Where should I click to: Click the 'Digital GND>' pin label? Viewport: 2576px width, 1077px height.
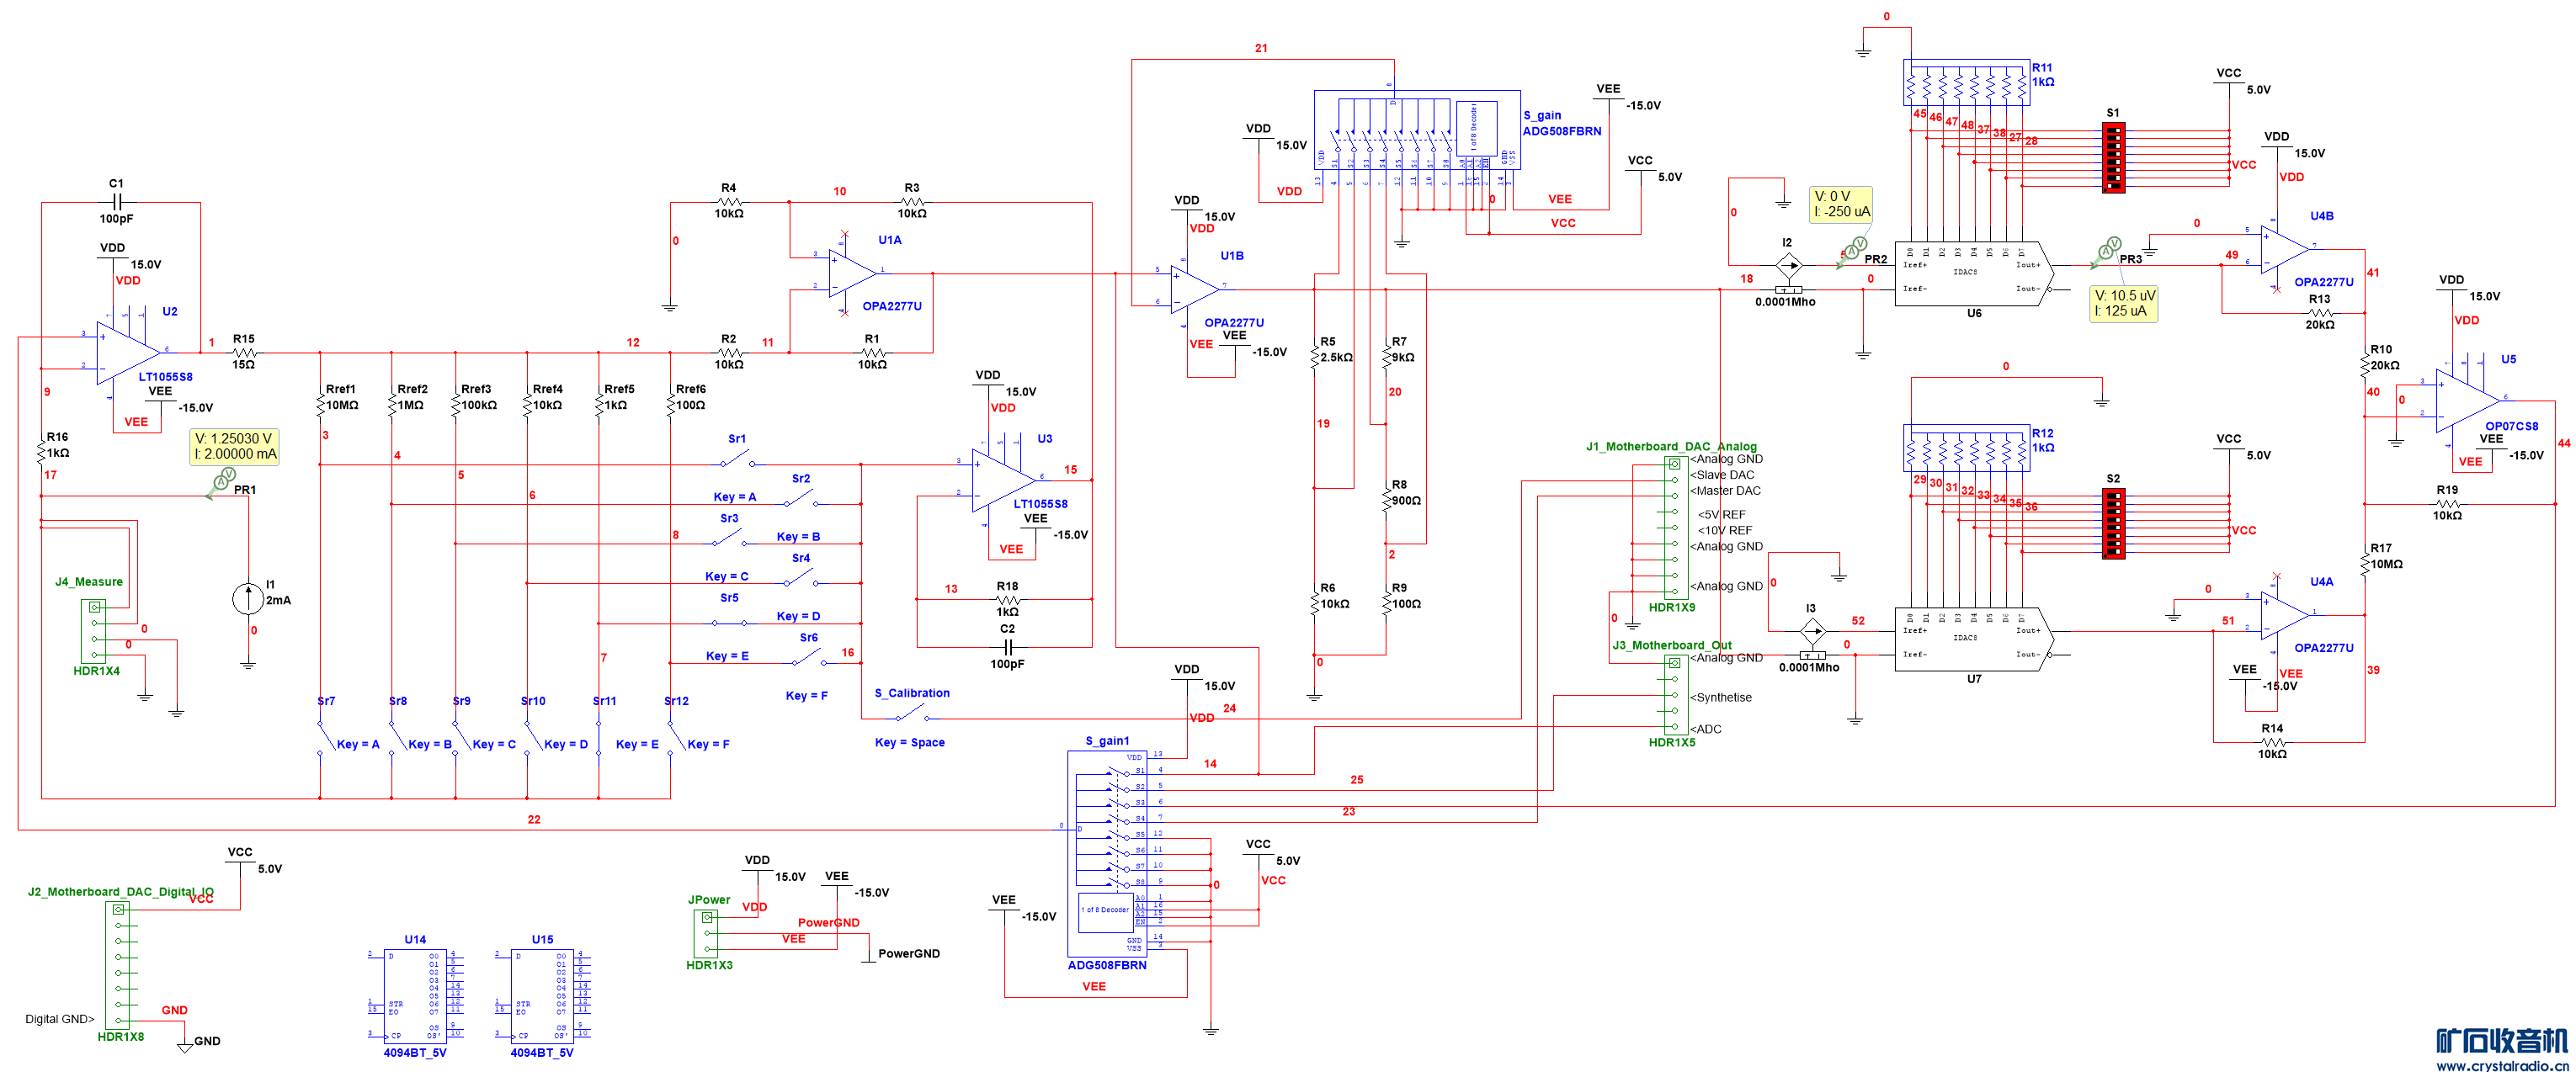click(60, 1018)
